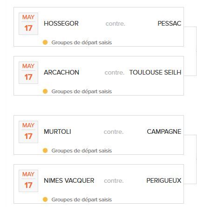Click 'contre.' in ARCACHON vs TOULOUSE SEILH match
The image size is (197, 207).
click(x=115, y=73)
